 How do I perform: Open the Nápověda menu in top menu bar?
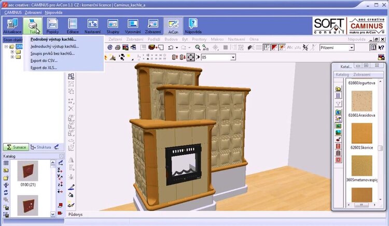point(53,12)
